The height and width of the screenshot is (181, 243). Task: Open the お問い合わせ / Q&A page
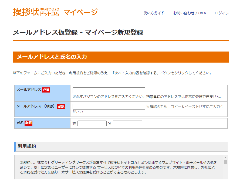[190, 13]
